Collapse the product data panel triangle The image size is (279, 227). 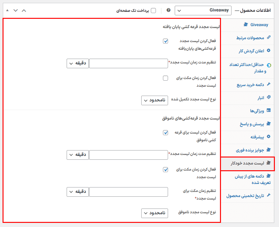click(7, 11)
